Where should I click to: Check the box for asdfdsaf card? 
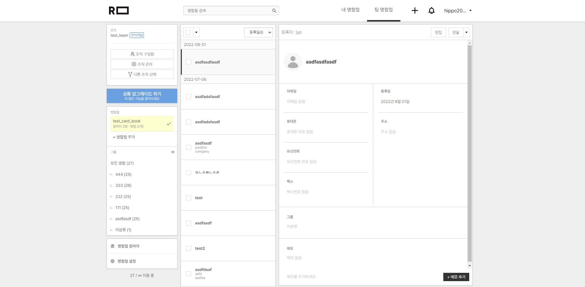click(x=189, y=274)
